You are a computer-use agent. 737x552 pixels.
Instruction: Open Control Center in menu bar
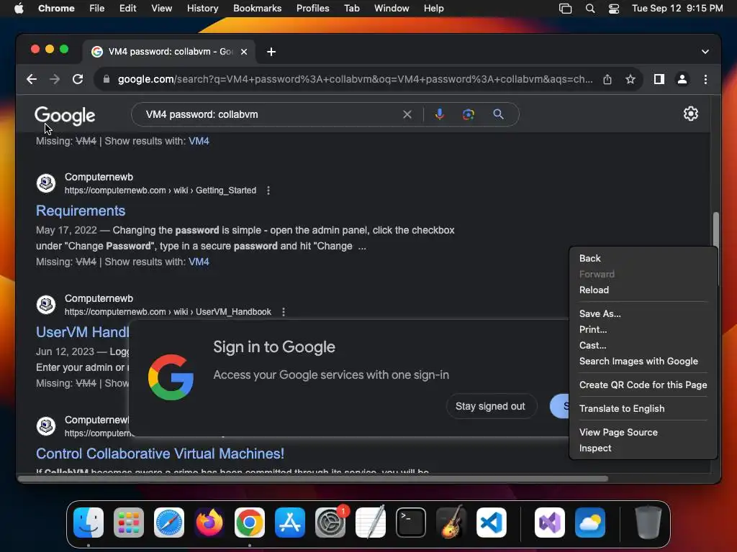[x=614, y=9]
